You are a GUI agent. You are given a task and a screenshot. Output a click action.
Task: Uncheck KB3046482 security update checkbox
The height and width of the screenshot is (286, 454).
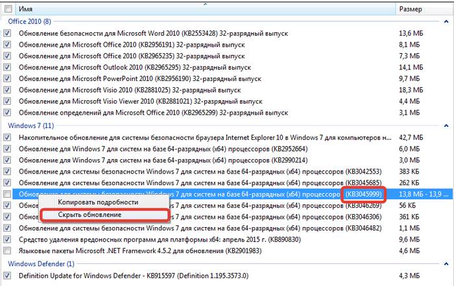(x=7, y=228)
